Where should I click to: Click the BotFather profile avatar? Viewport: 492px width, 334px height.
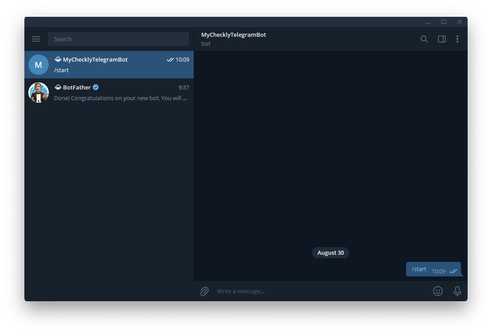(39, 93)
